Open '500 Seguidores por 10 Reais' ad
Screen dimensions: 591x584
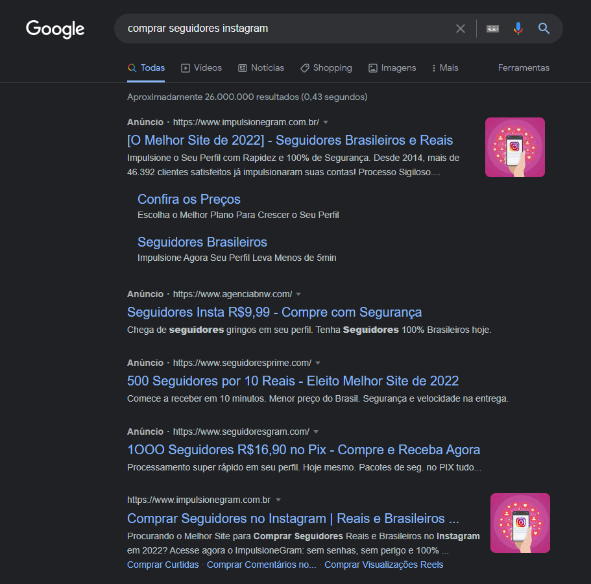[x=293, y=381]
